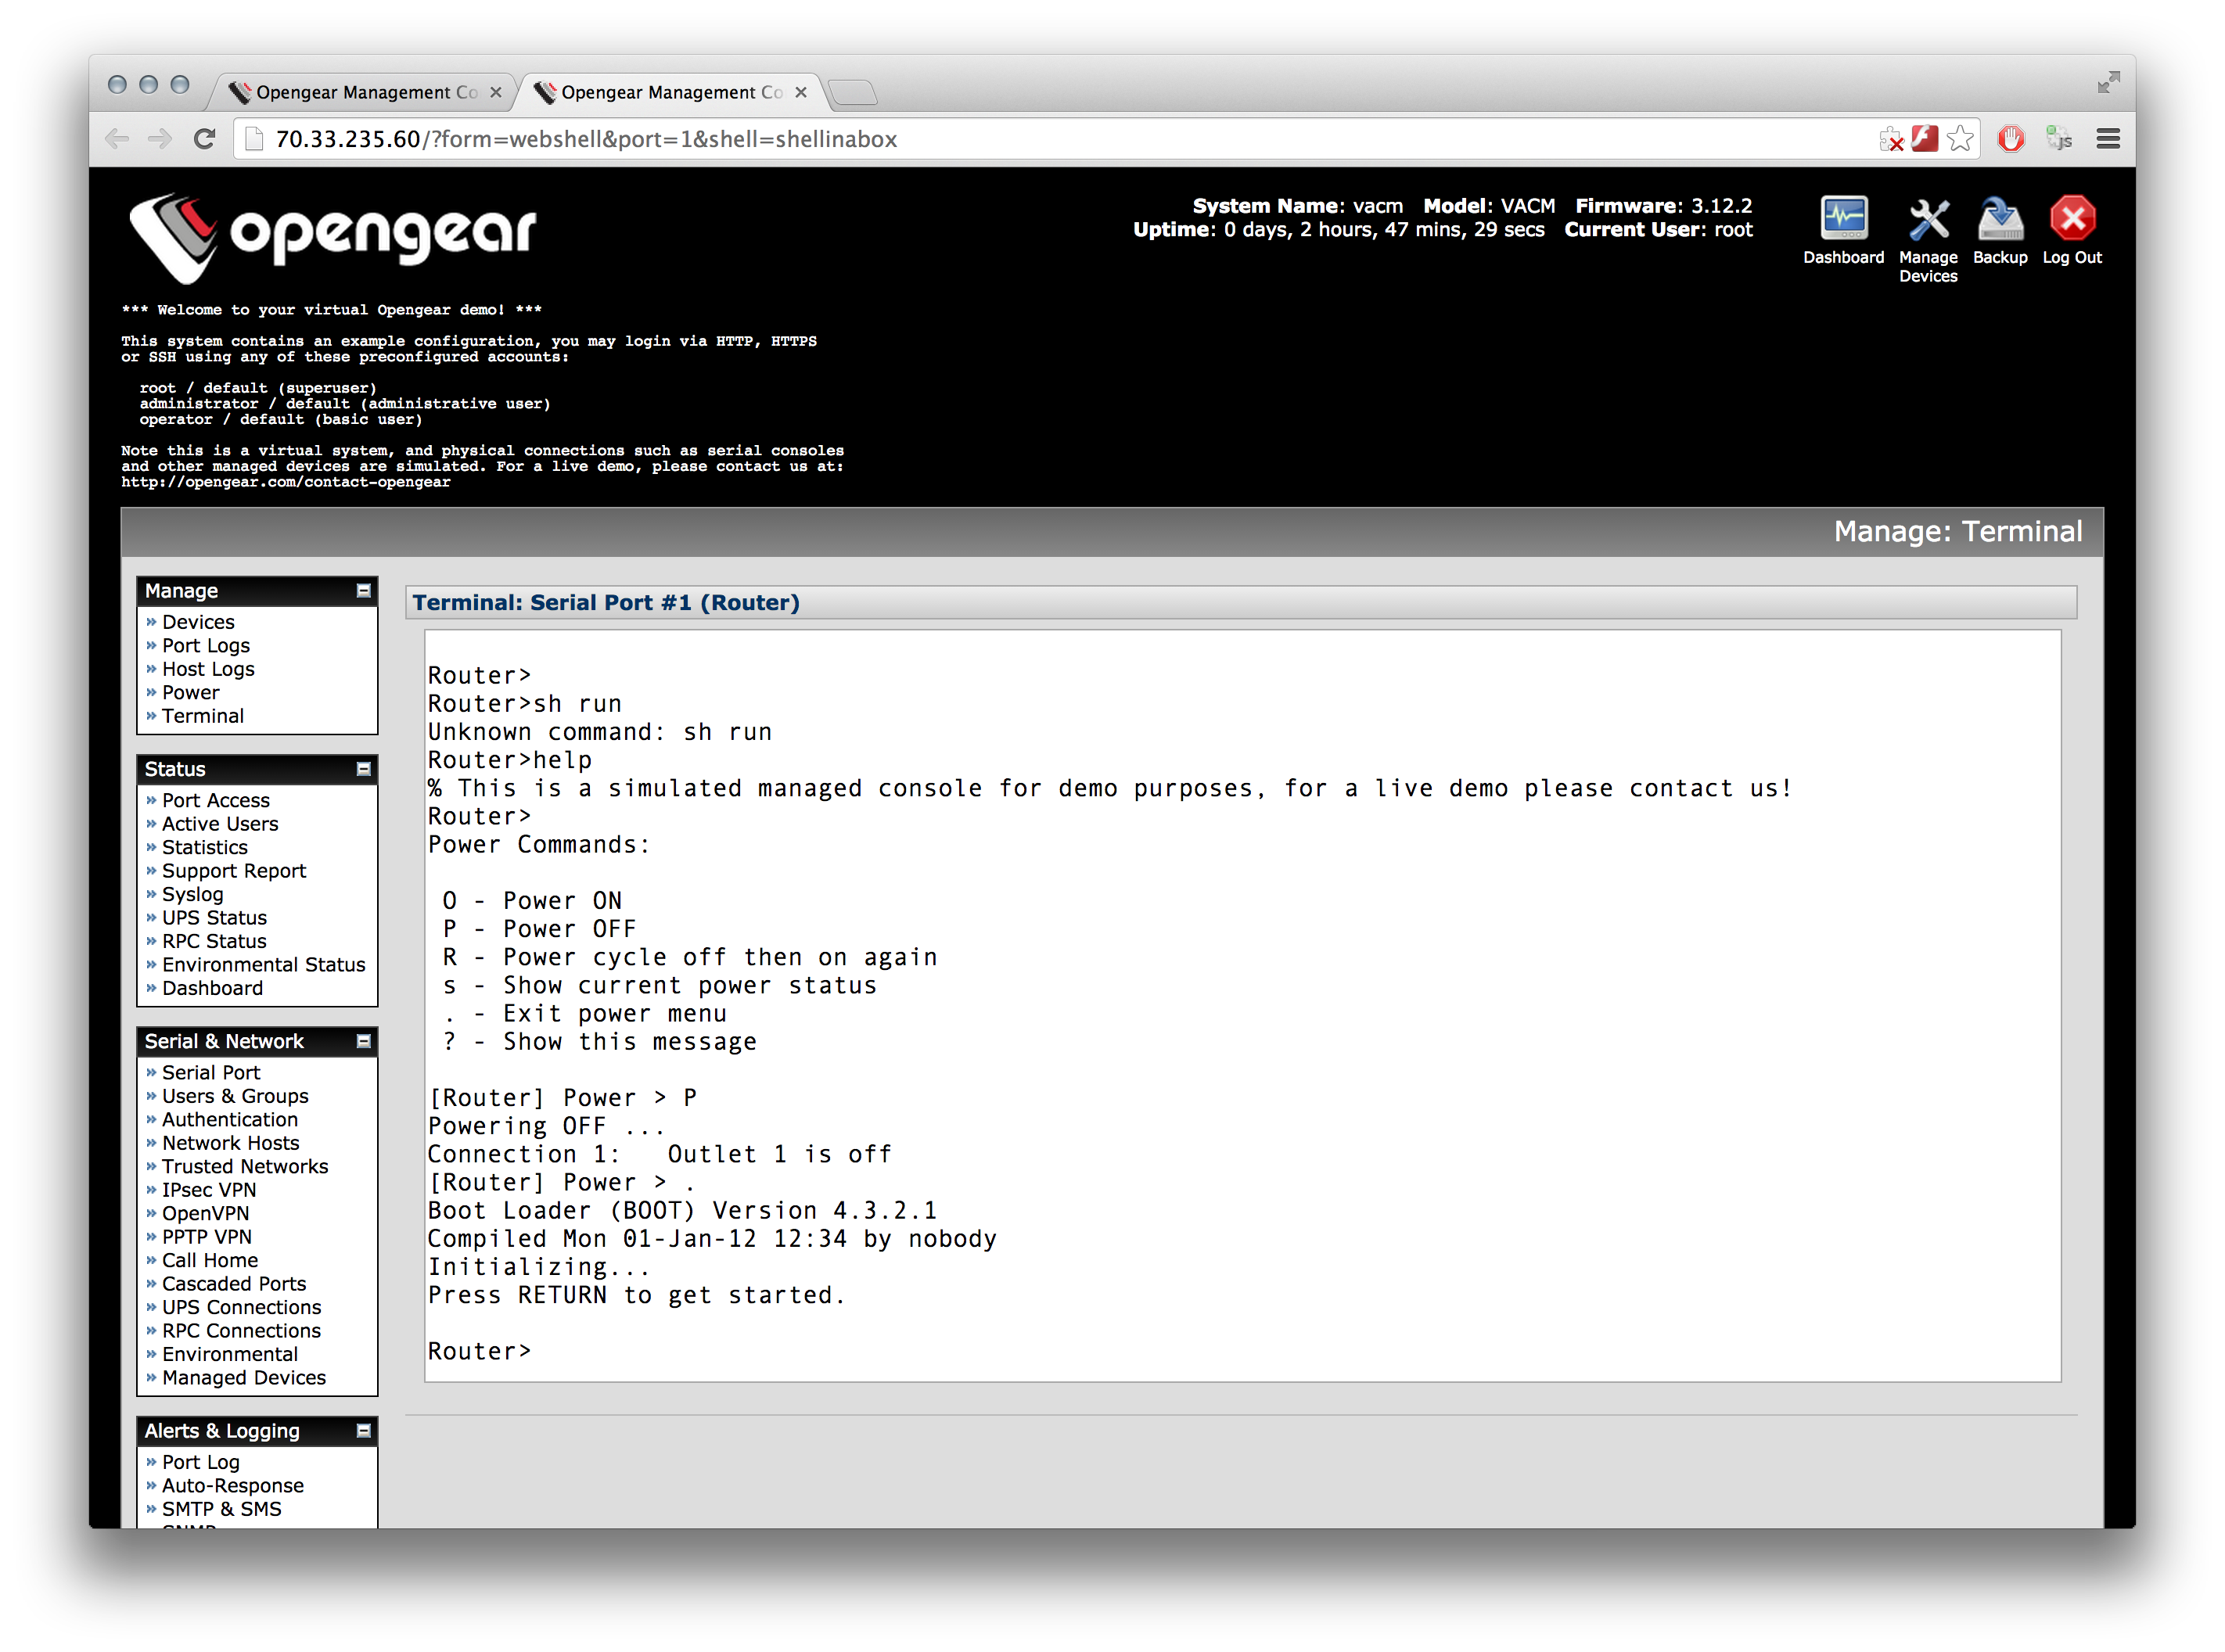
Task: Click the Backup icon
Action: pos(2000,219)
